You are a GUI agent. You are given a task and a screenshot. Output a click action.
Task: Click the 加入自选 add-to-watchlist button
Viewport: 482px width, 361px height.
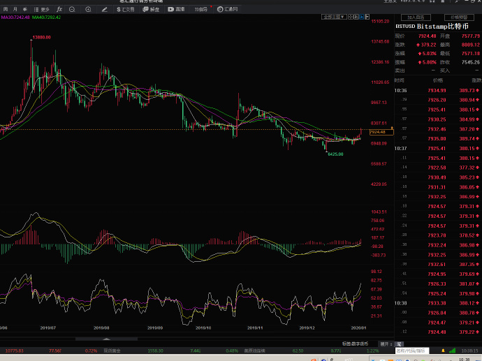[416, 17]
